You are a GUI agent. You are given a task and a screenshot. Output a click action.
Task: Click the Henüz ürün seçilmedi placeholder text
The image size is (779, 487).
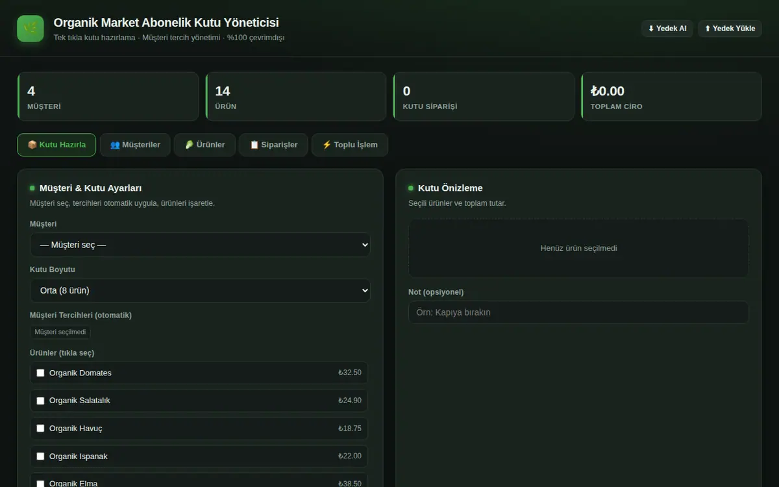coord(578,248)
